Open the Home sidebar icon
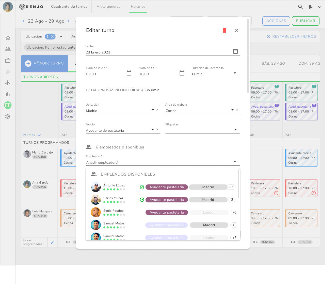 click(8, 38)
